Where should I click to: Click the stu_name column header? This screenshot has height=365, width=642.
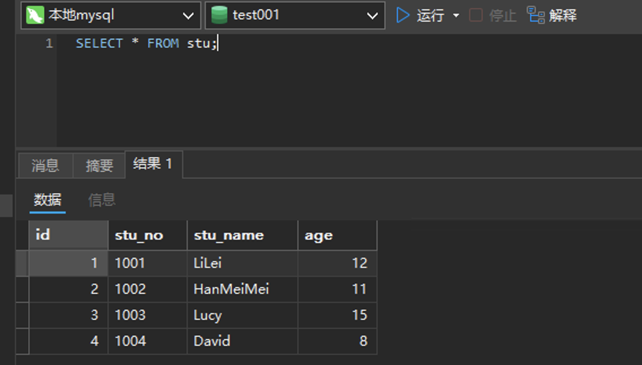(x=242, y=236)
